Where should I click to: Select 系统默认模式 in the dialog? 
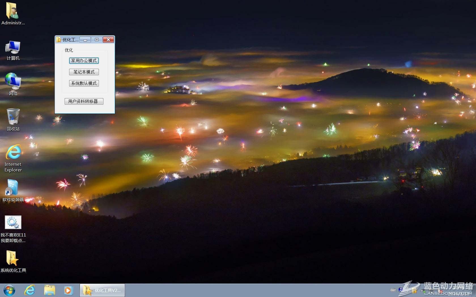(84, 83)
